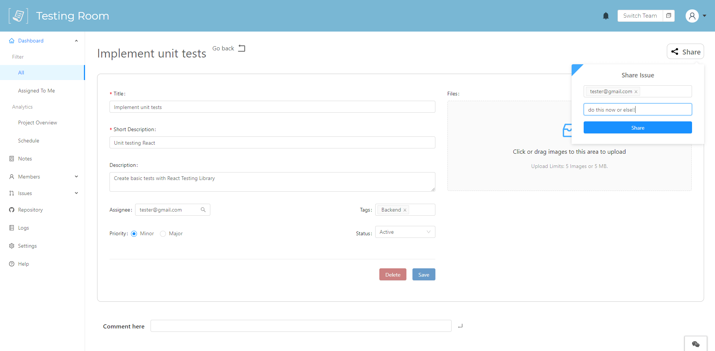Click the window icon beside Switch Team
Screen dimensions: 715x351
669,16
